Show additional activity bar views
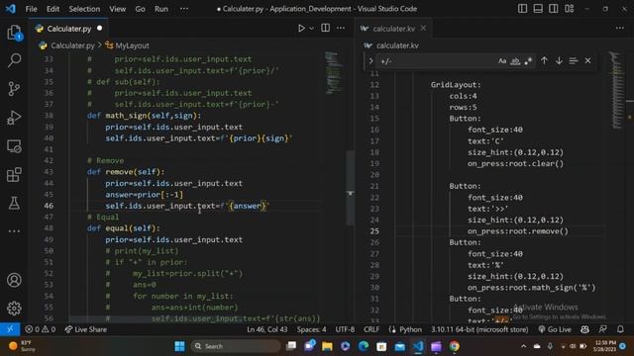The height and width of the screenshot is (356, 634). 14,231
